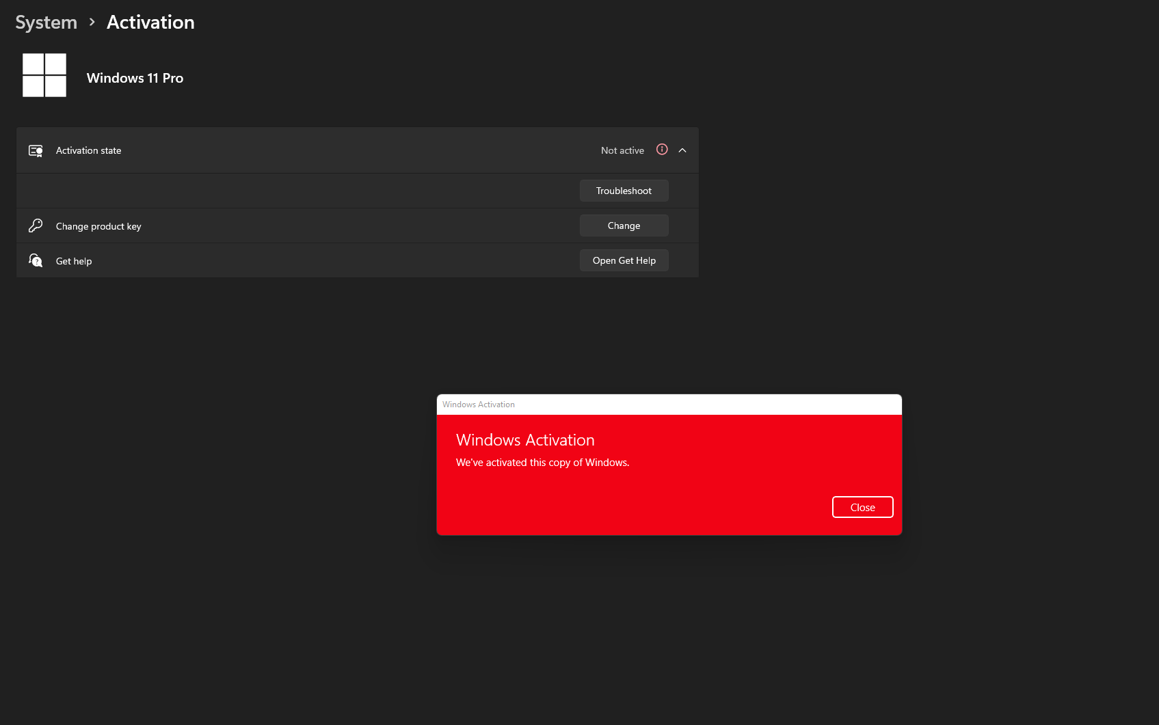1159x725 pixels.
Task: Click the breadcrumb arrow separator after System
Action: click(x=92, y=23)
